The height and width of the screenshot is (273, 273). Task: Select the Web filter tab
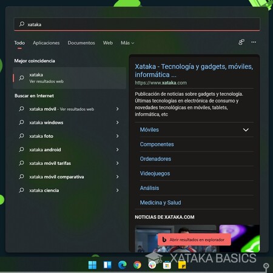click(x=108, y=43)
